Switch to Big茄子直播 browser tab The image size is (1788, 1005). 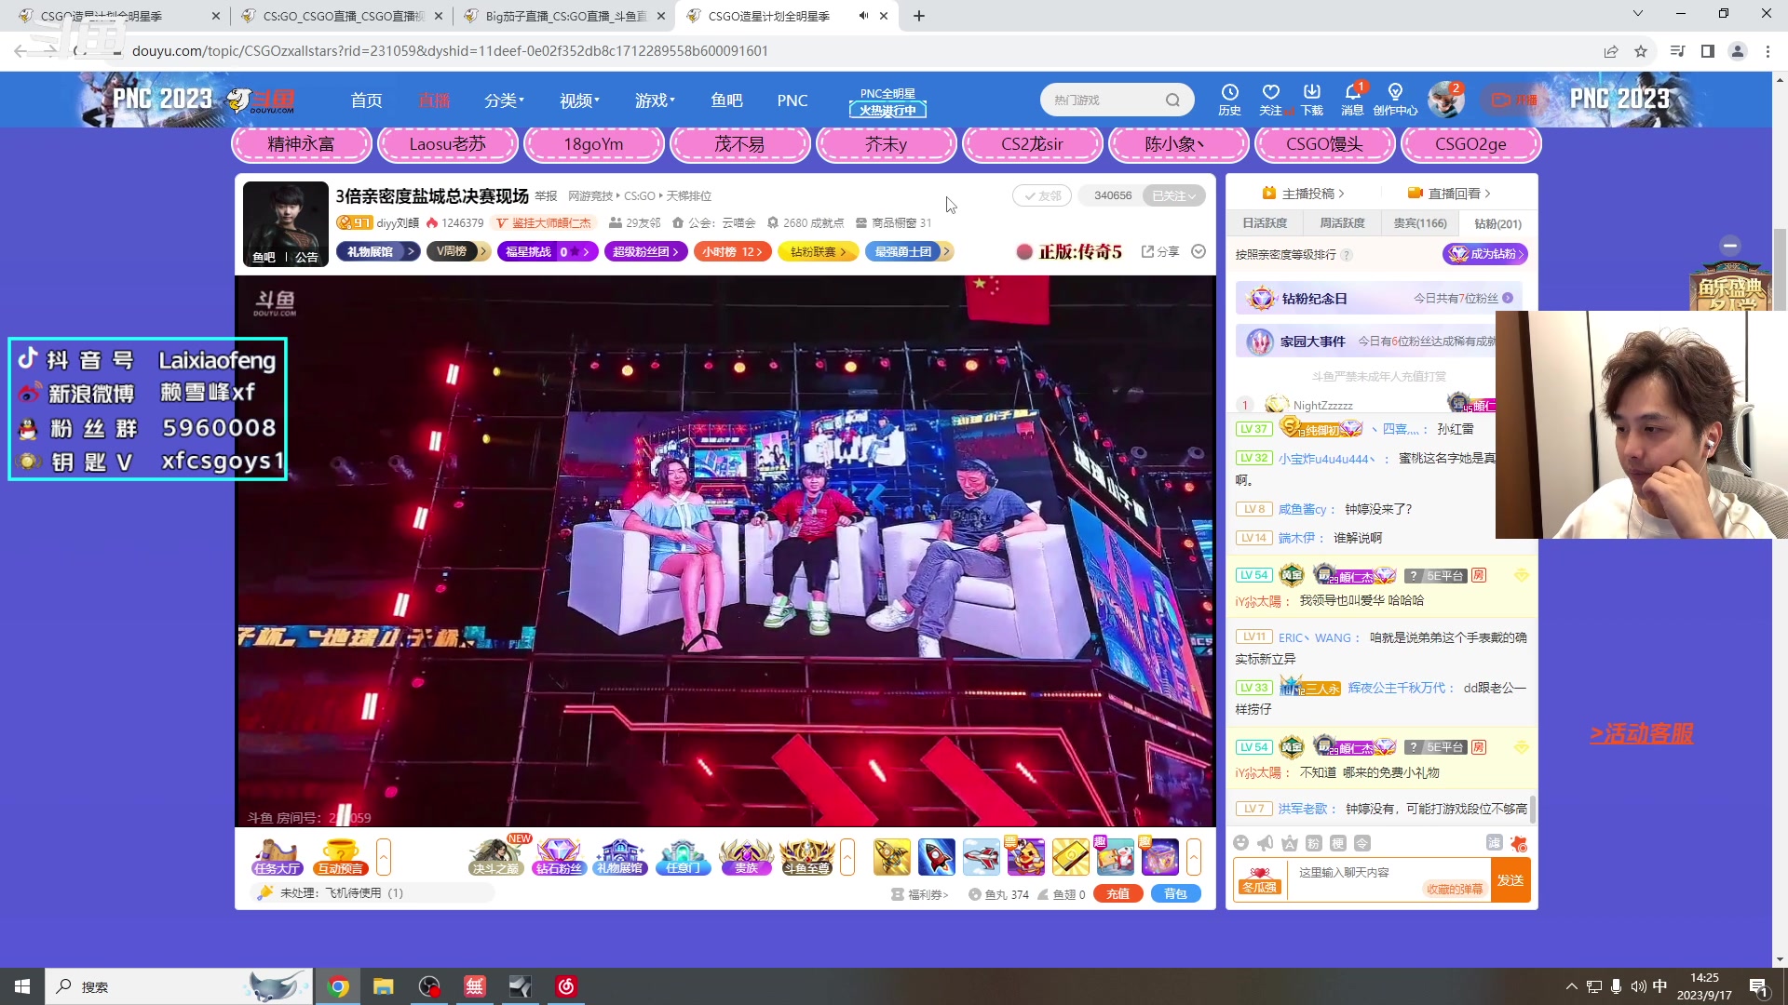click(565, 16)
